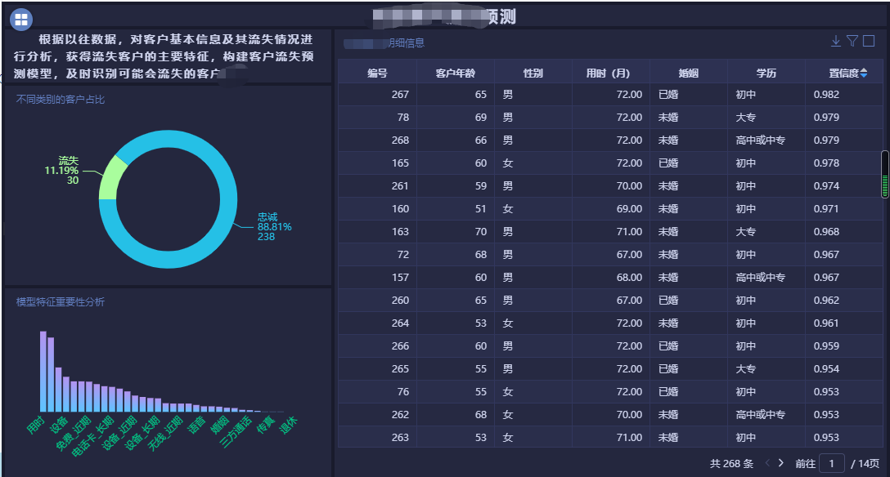Click the 模型特征重要性分析 chart title
The width and height of the screenshot is (890, 477).
(61, 302)
